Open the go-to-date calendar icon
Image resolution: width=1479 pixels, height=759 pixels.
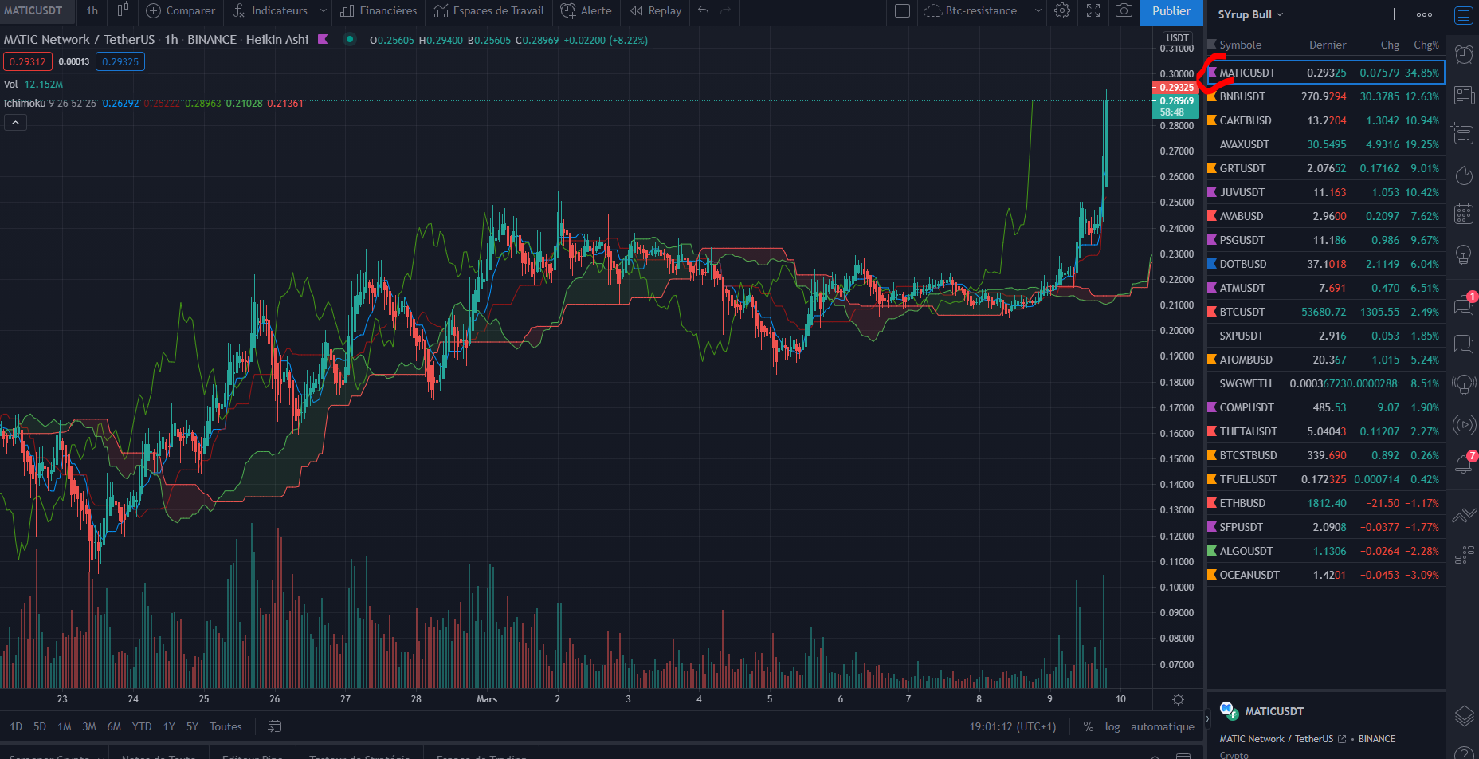click(275, 726)
